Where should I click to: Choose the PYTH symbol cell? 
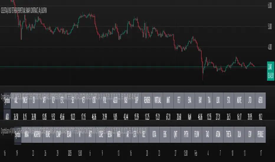tap(186, 133)
